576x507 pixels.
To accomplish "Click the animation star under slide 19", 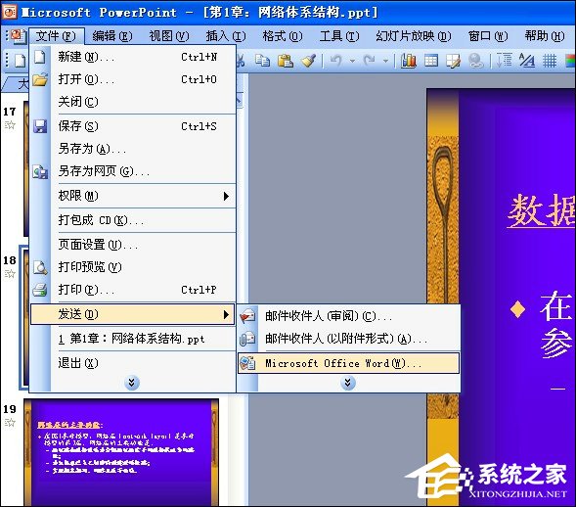I will click(10, 423).
